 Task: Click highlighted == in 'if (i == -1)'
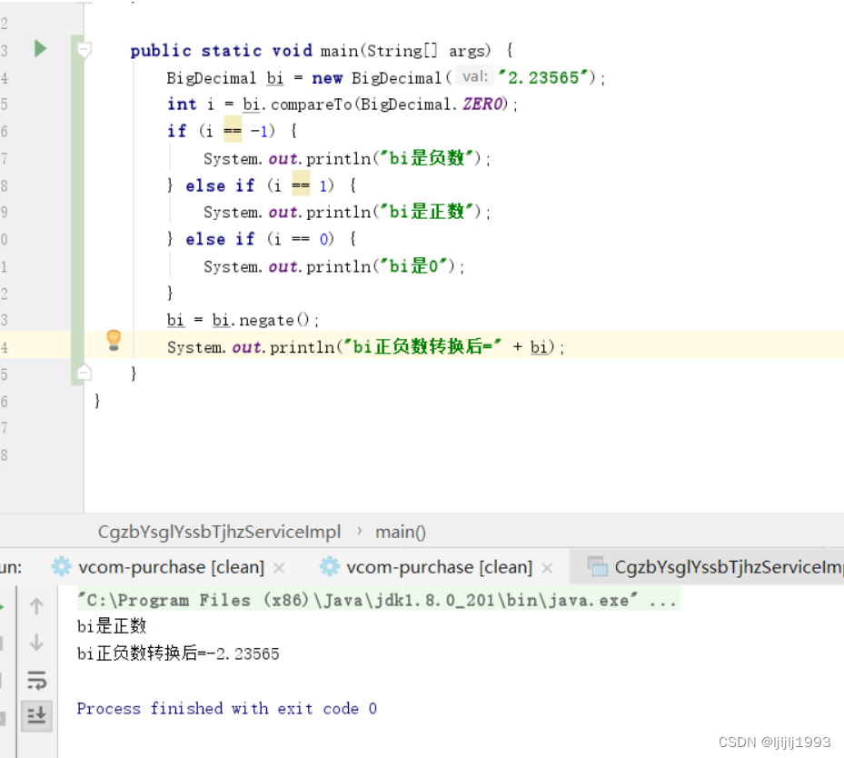coord(233,130)
